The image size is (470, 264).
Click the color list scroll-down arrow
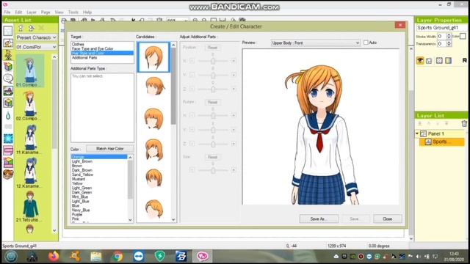(x=131, y=220)
